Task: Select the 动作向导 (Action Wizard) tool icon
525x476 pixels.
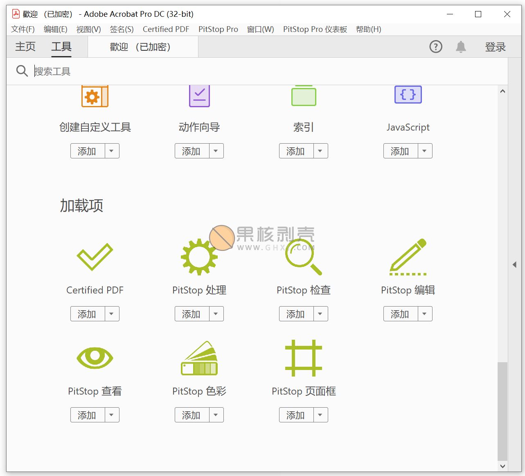Action: pyautogui.click(x=199, y=96)
